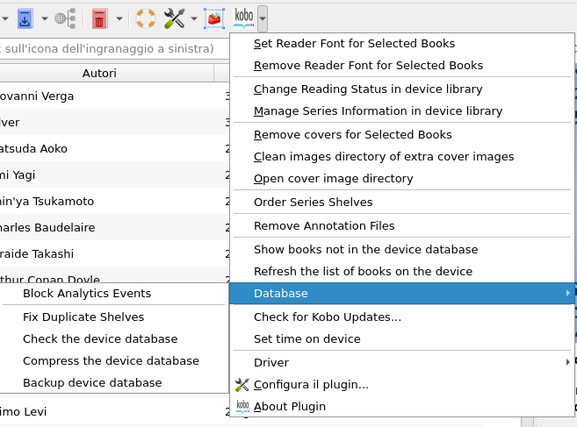
Task: Select Set Reader Font for Selected Books
Action: (402, 43)
